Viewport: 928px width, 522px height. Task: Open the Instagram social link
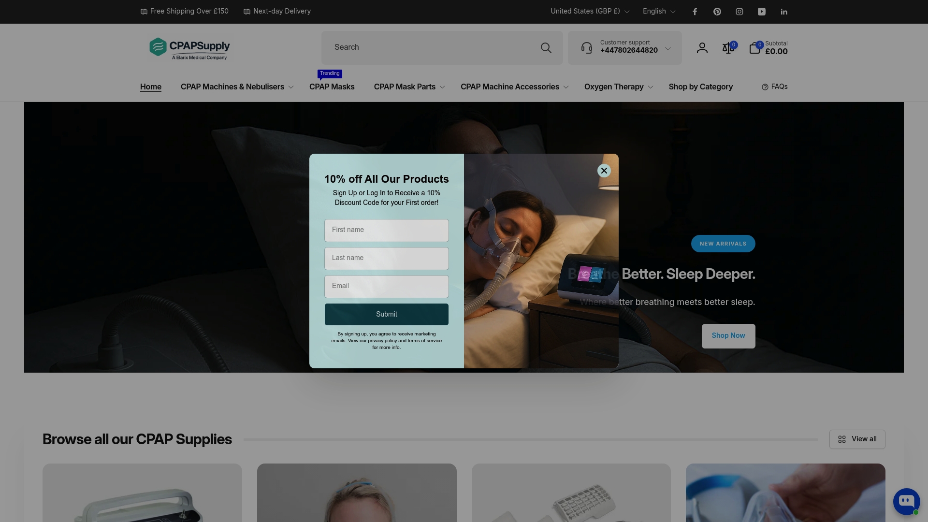click(739, 12)
